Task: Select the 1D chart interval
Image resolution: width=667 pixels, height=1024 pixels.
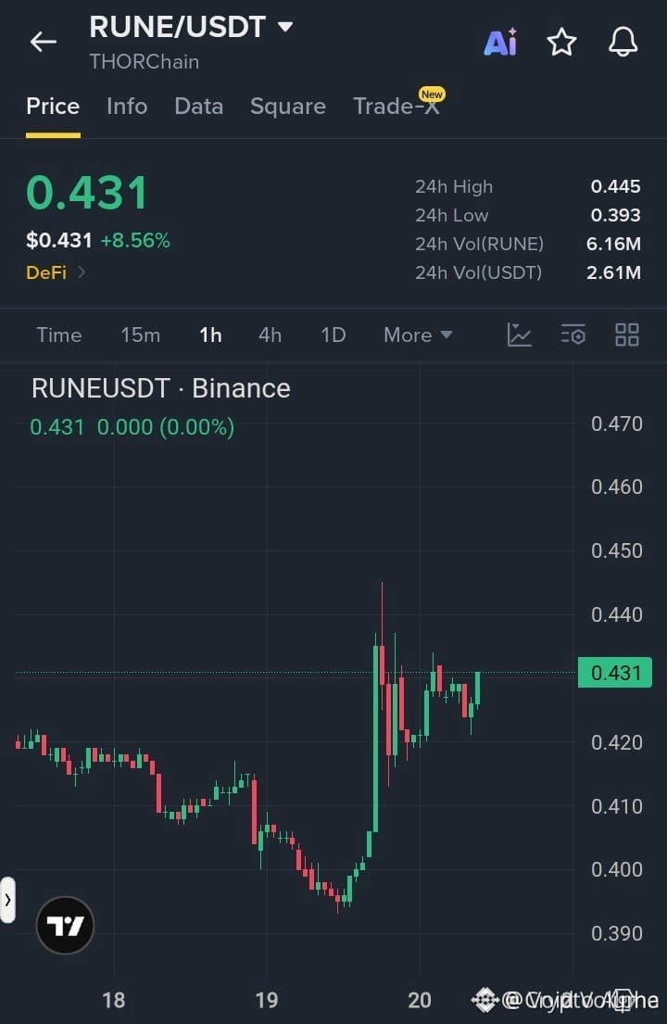Action: [x=333, y=335]
